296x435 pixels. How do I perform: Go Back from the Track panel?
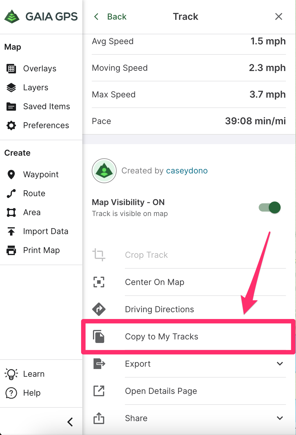click(111, 17)
